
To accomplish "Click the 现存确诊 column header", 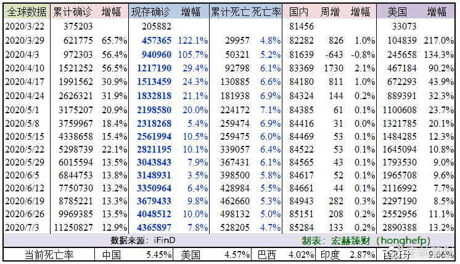I will click(151, 12).
